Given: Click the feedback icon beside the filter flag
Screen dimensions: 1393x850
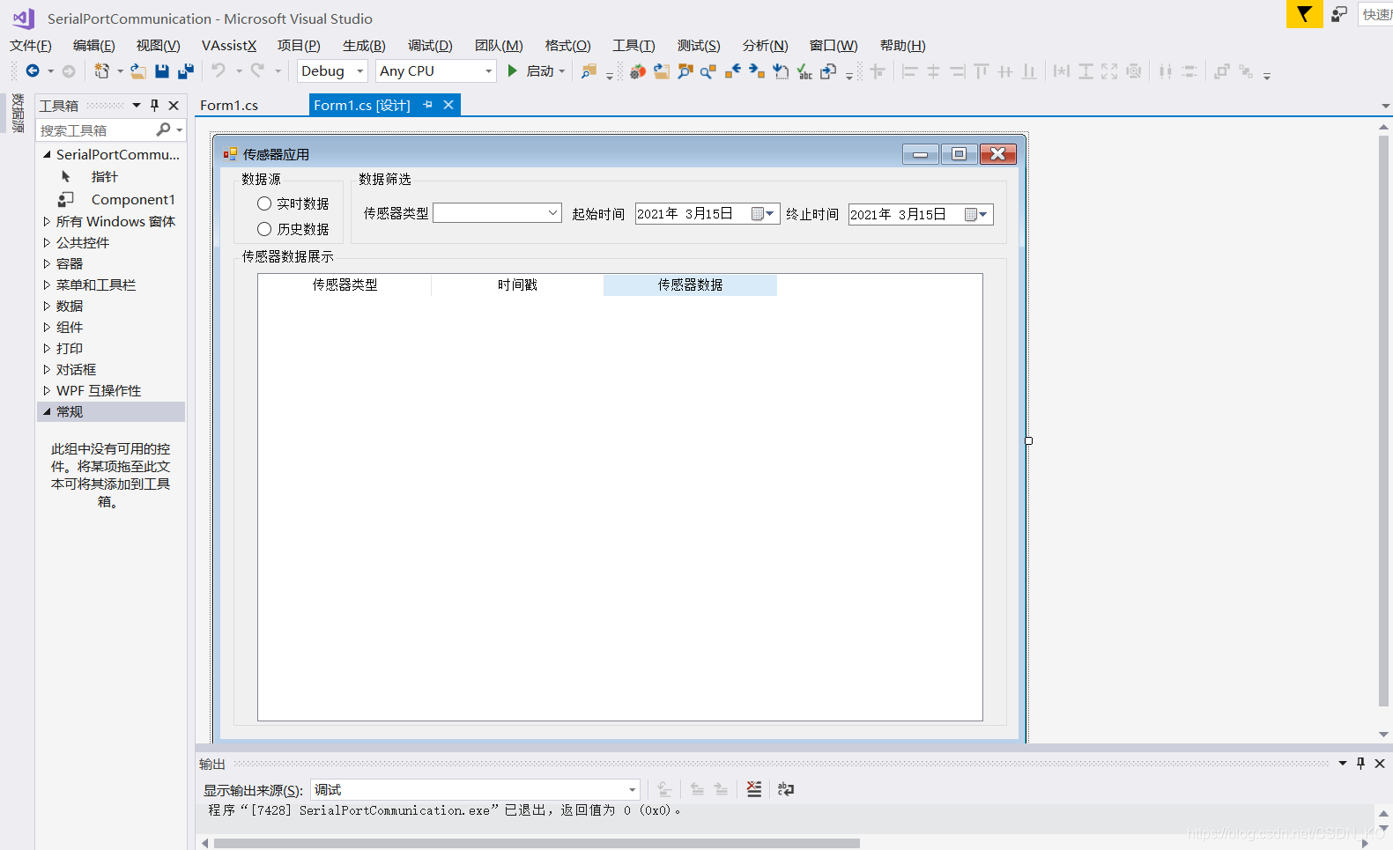Looking at the screenshot, I should pyautogui.click(x=1339, y=14).
